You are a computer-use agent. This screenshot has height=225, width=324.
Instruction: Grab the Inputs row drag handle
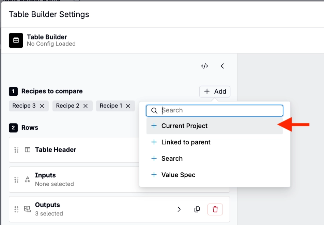16,180
